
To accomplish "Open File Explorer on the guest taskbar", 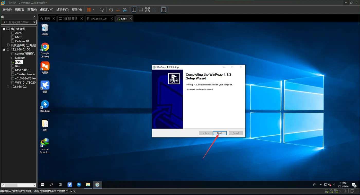I will [88, 184].
